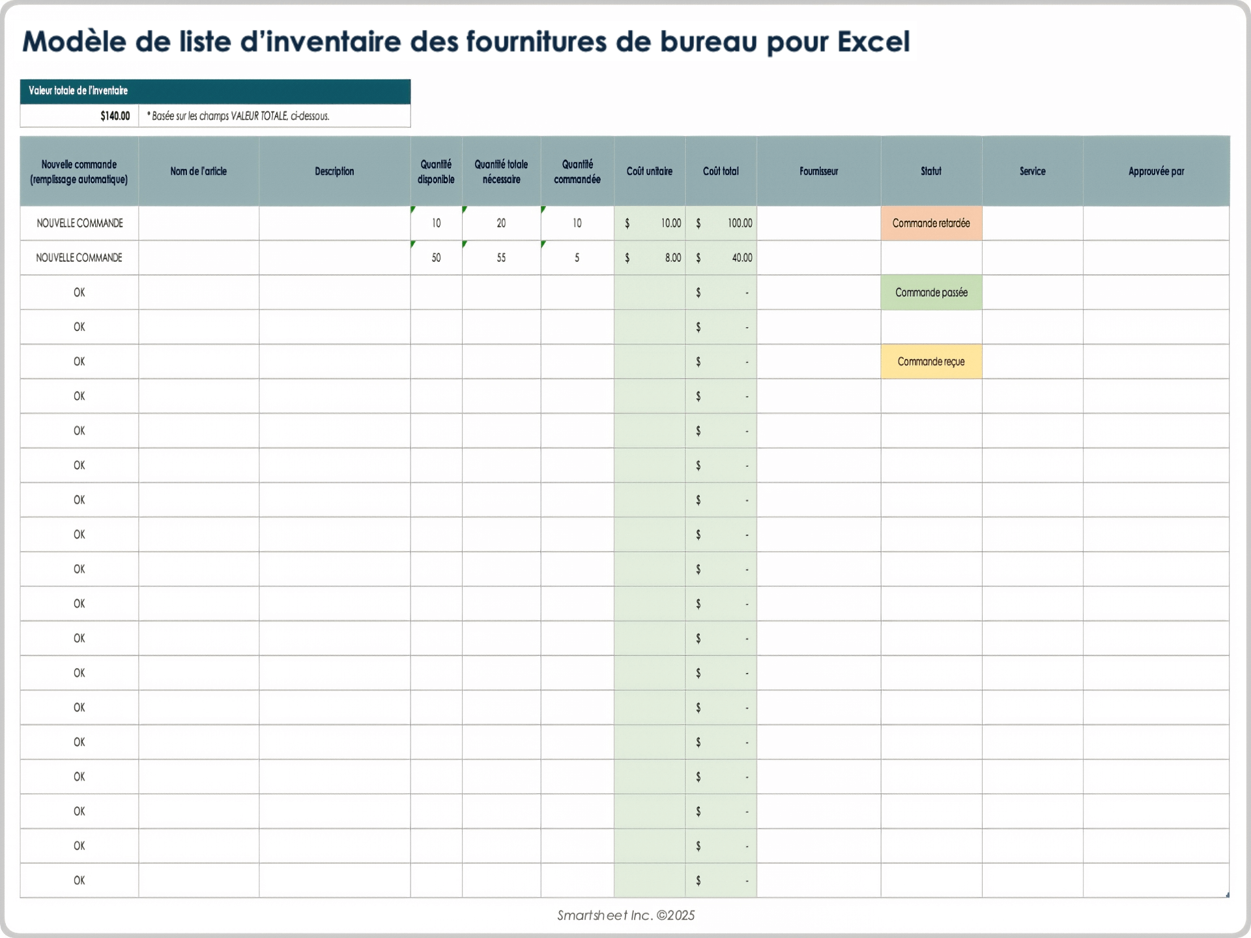The height and width of the screenshot is (938, 1251).
Task: Select the 'Coût total' column header
Action: point(721,171)
